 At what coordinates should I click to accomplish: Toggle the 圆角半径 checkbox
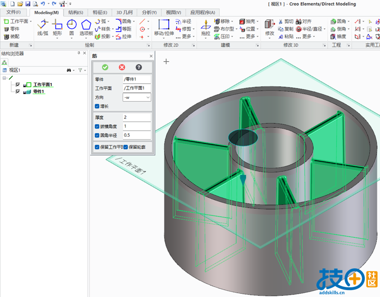97,135
